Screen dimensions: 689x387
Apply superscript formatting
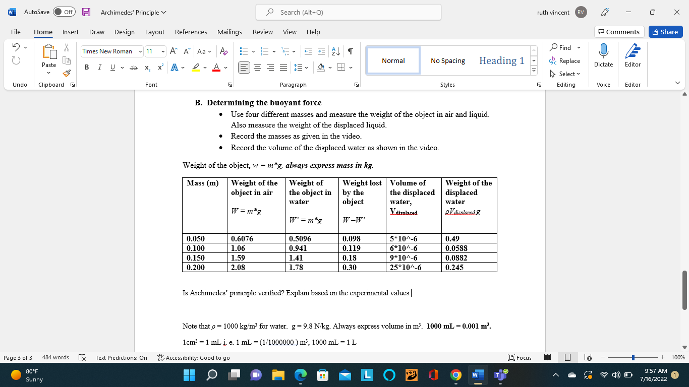point(160,68)
